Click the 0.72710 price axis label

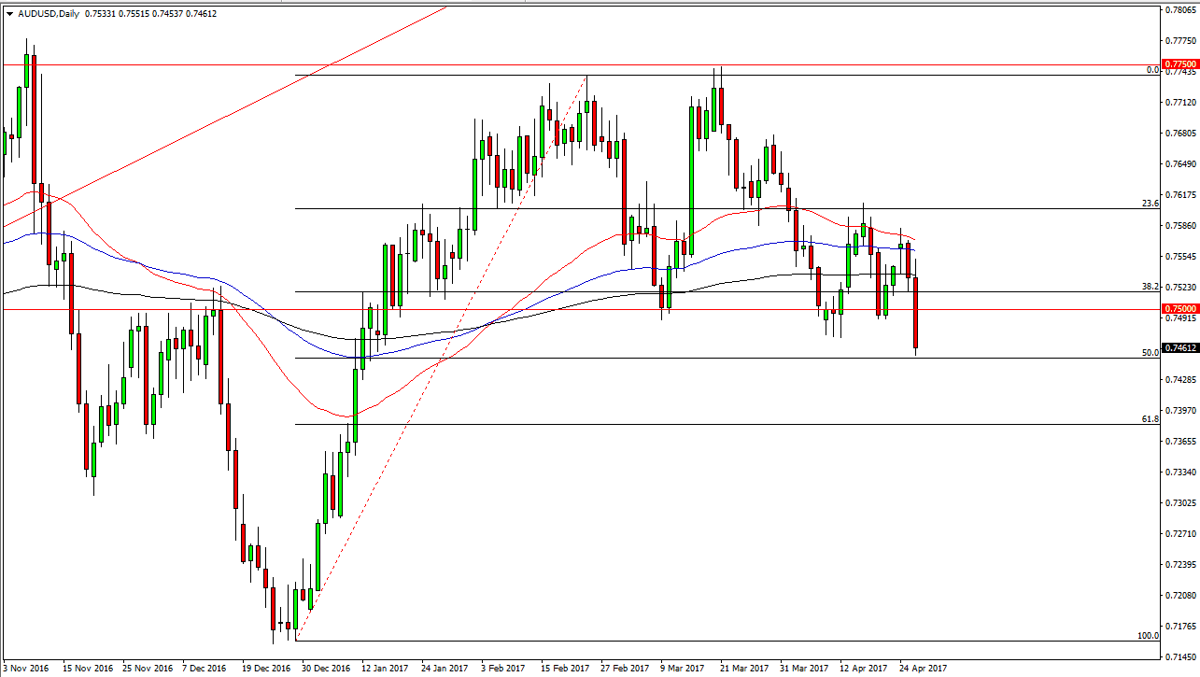pos(1181,533)
